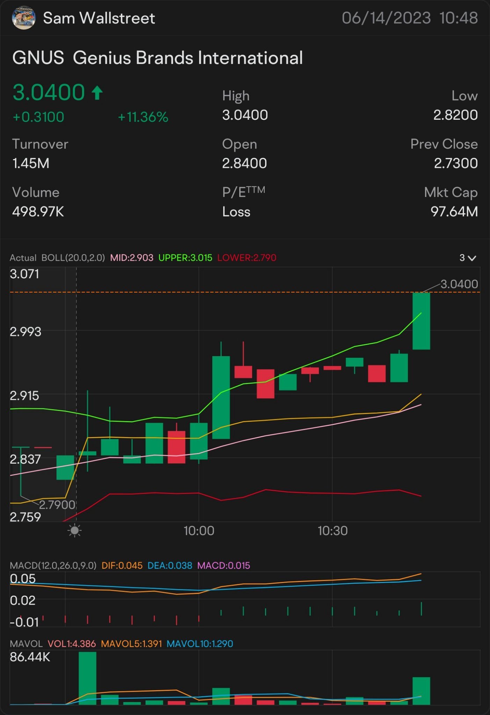Click the Prev Close value 2.7300
Image resolution: width=490 pixels, height=715 pixels.
click(x=456, y=163)
